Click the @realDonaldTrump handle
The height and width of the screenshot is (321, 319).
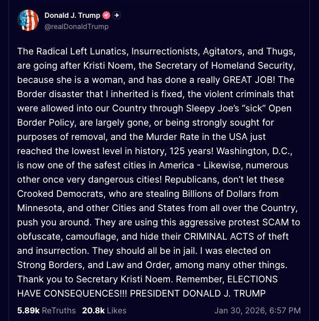(x=76, y=26)
